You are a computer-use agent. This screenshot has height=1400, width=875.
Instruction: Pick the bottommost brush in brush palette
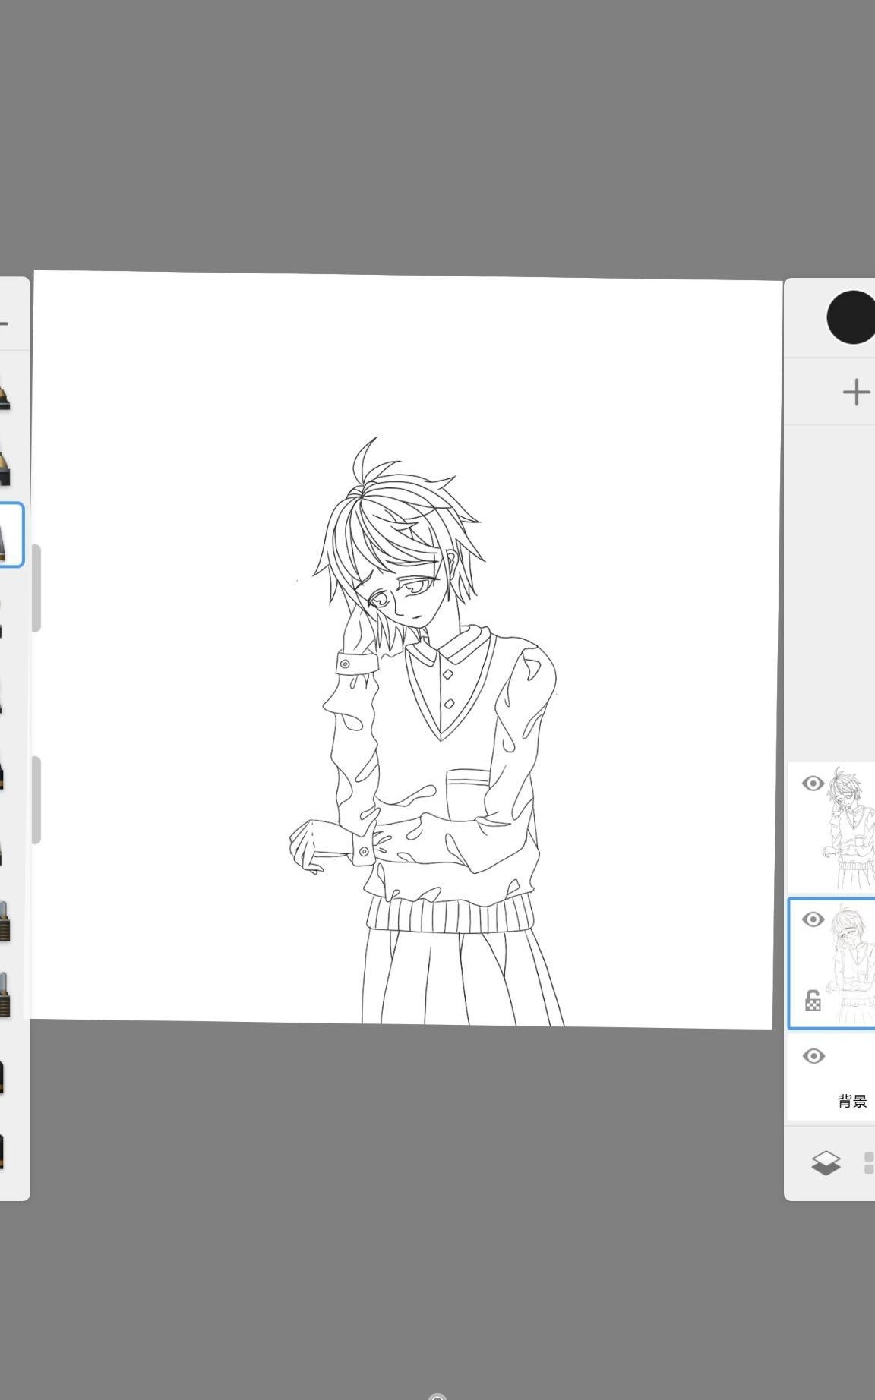coord(2,1151)
